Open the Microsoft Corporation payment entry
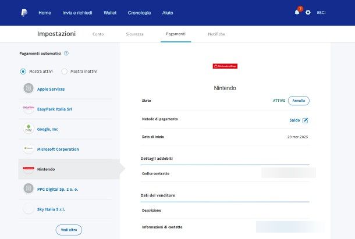 (x=58, y=149)
